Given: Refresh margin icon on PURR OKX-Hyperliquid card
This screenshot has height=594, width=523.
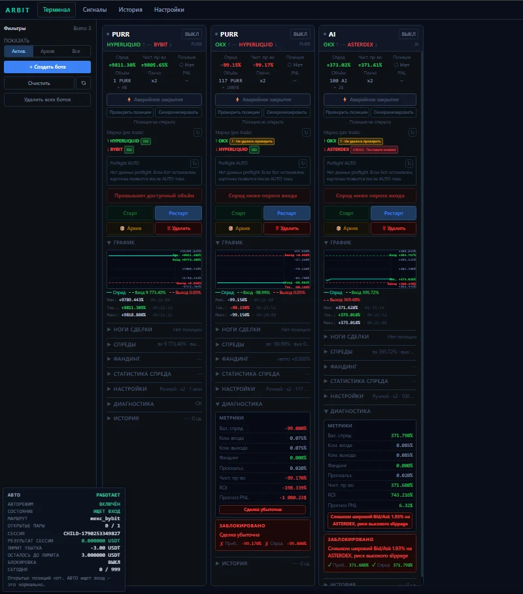Looking at the screenshot, I should tap(306, 132).
